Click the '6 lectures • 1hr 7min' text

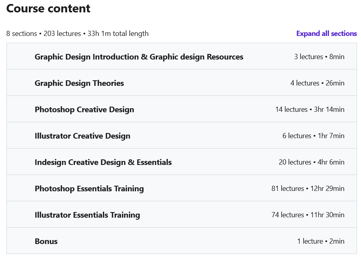[x=313, y=136]
